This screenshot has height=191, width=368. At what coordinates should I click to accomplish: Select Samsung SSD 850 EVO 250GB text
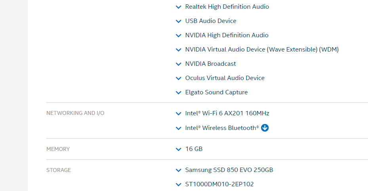point(229,170)
